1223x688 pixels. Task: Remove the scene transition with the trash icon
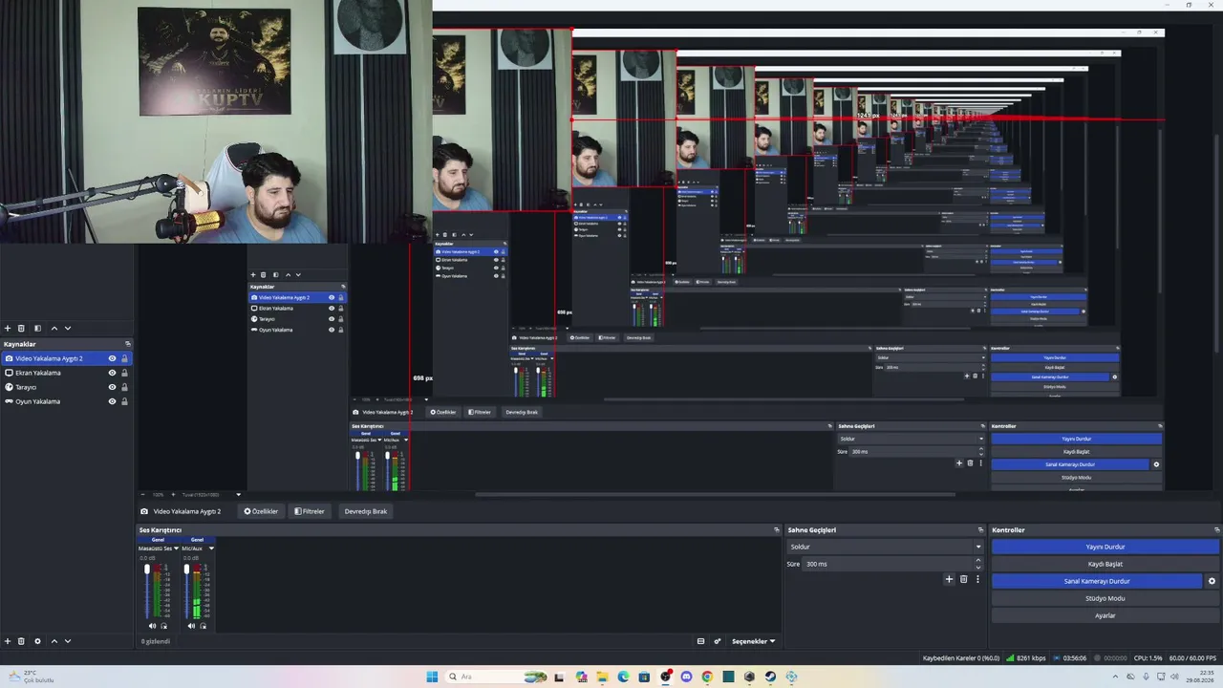pyautogui.click(x=963, y=579)
